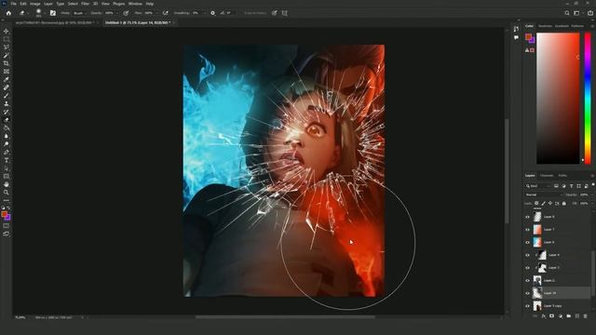This screenshot has height=335, width=596.
Task: Click the Add layer mask icon
Action: [551, 316]
